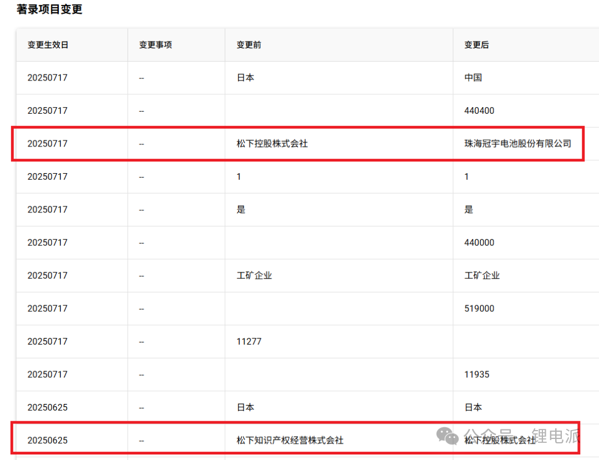Screen dimensions: 599x460
Task: Select the 20250717 date in the 440000 row
Action: click(x=47, y=242)
